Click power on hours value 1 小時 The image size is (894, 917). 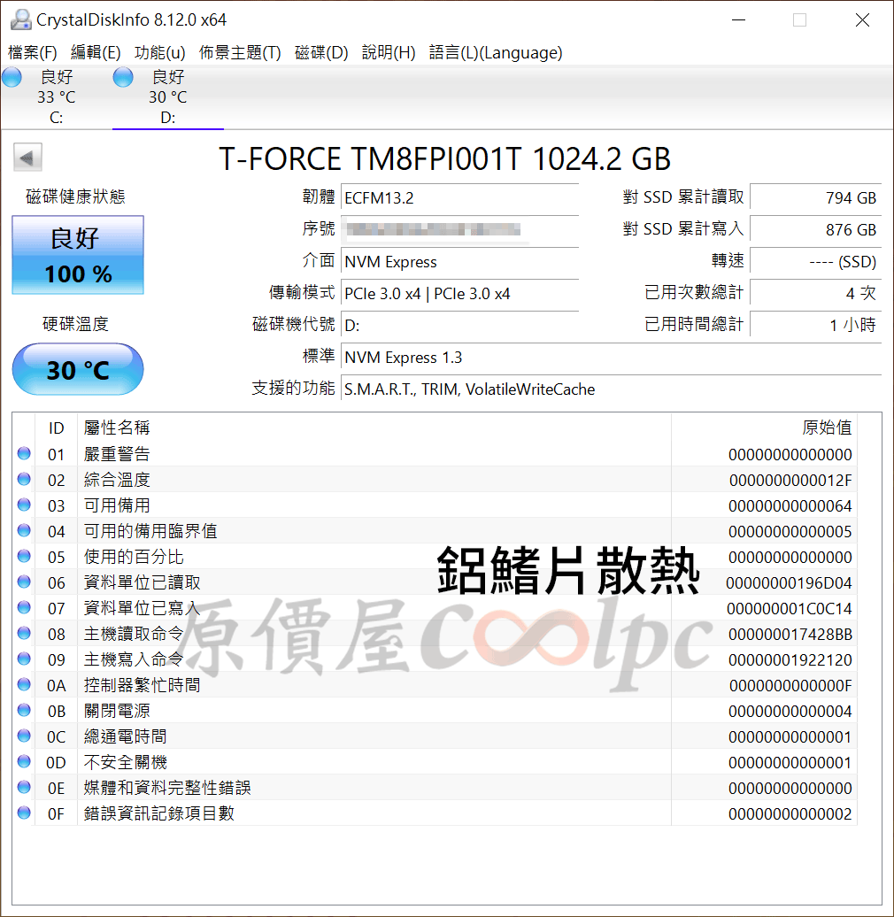(815, 325)
